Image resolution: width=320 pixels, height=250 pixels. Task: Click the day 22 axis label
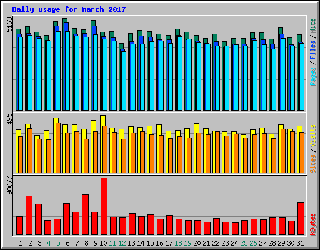click(216, 243)
